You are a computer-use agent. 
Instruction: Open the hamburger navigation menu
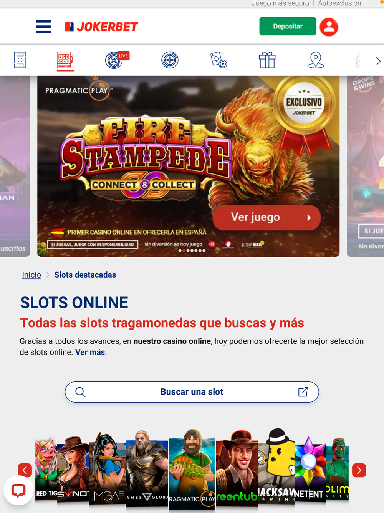click(43, 27)
